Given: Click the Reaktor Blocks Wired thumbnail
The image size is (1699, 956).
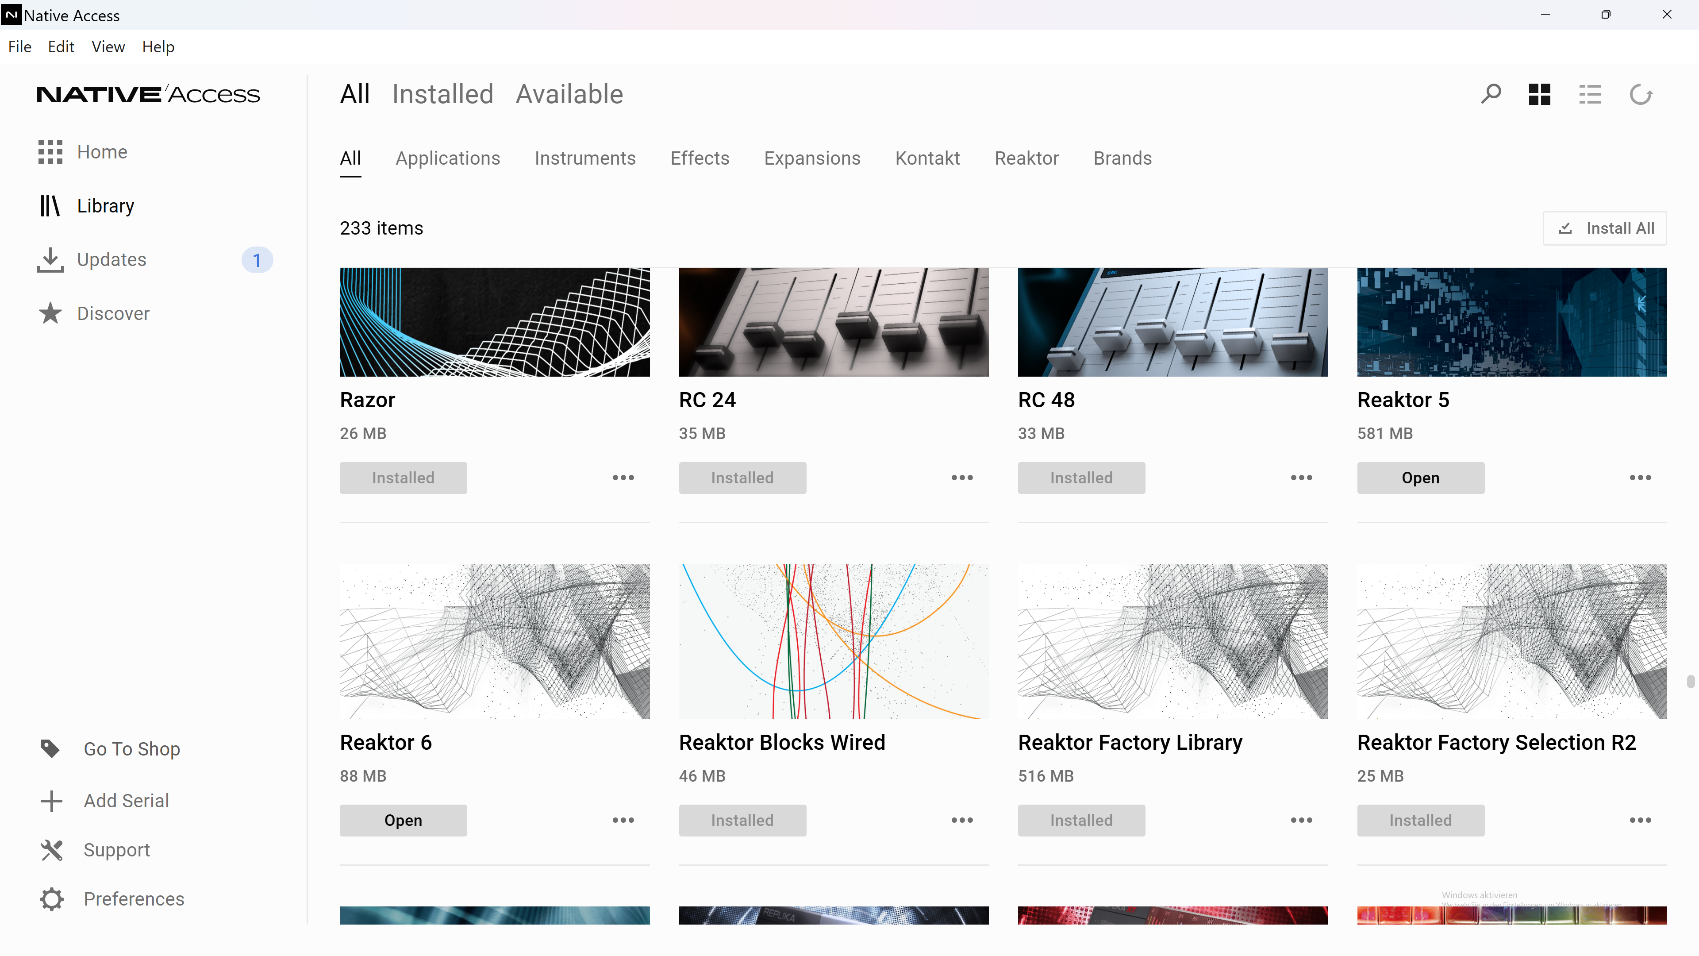Looking at the screenshot, I should (834, 641).
